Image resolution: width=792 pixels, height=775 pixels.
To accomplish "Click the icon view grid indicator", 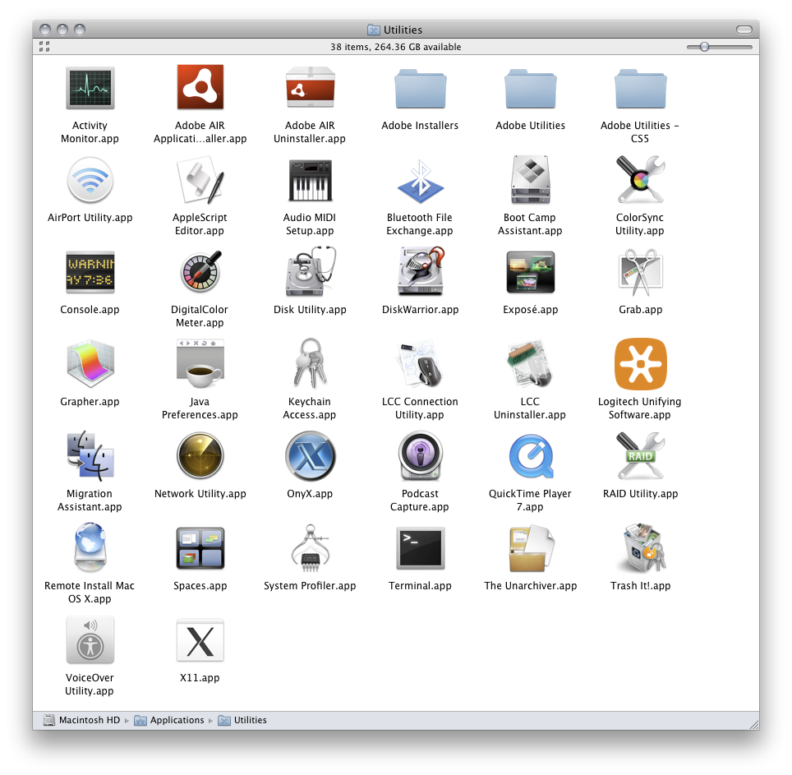I will pyautogui.click(x=44, y=47).
